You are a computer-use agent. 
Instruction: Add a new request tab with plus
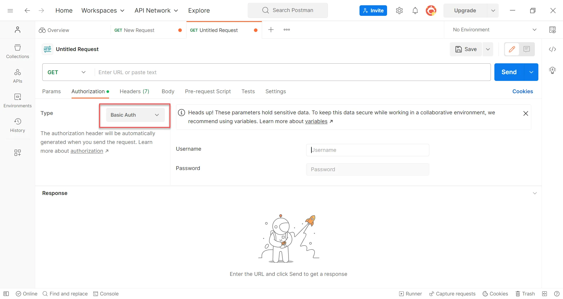click(271, 30)
